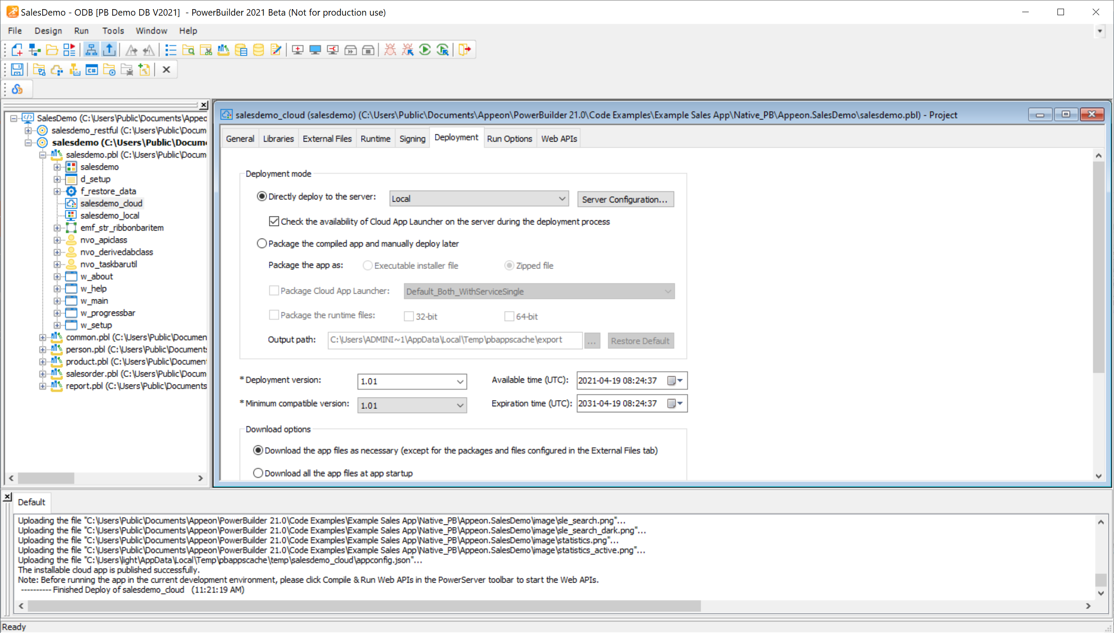Viewport: 1114px width, 633px height.
Task: Open the Design menu
Action: tap(48, 31)
